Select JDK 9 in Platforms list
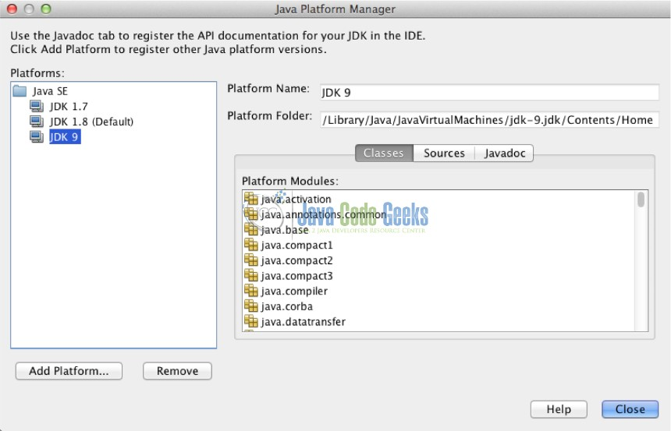The image size is (671, 431). (x=65, y=137)
